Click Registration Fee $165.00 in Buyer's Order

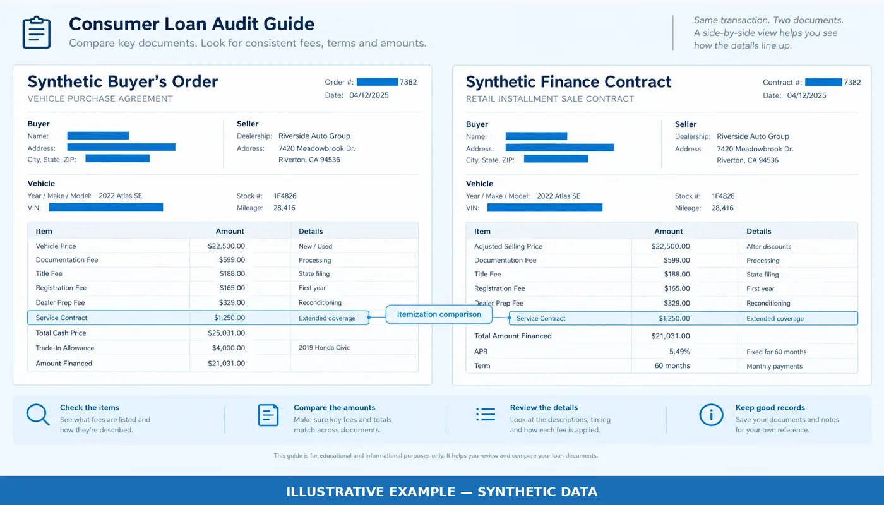click(x=232, y=288)
